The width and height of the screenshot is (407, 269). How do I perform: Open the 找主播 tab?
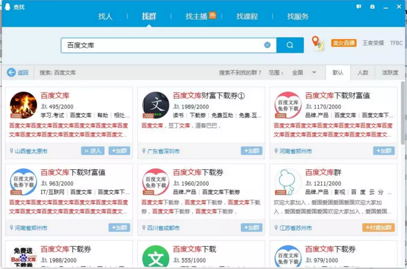(196, 16)
